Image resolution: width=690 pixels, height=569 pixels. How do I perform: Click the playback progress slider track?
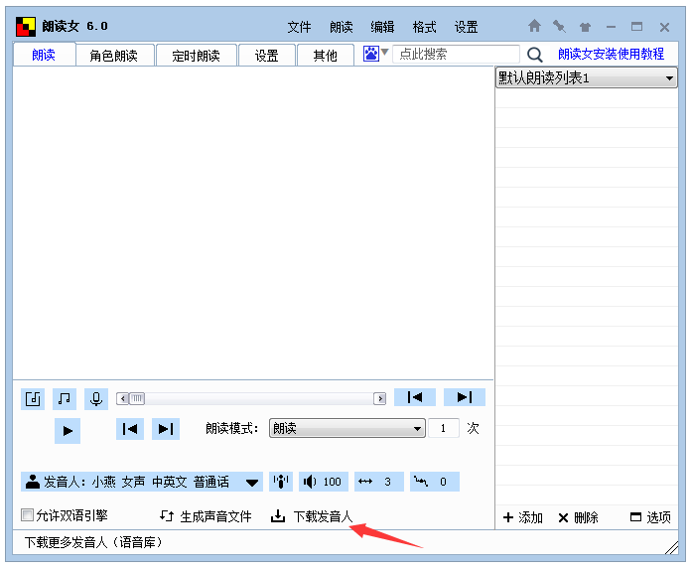(250, 398)
